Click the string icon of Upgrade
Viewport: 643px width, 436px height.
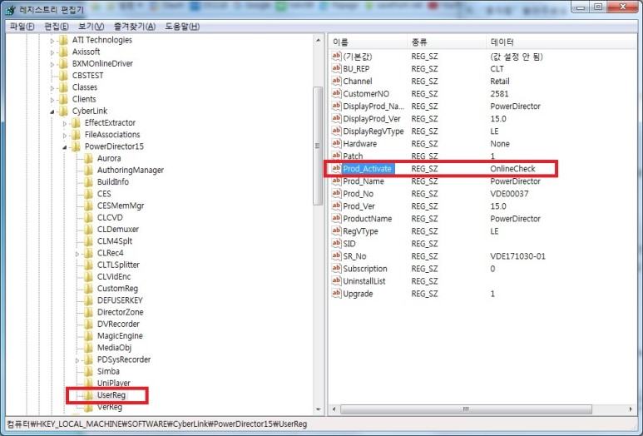click(x=336, y=294)
